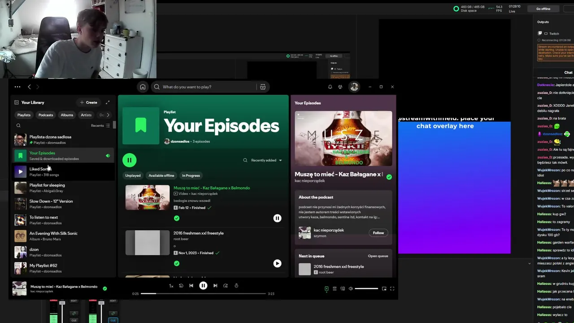Image resolution: width=574 pixels, height=323 pixels.
Task: Collapse Your Library with the sidebar icon
Action: coord(17,102)
